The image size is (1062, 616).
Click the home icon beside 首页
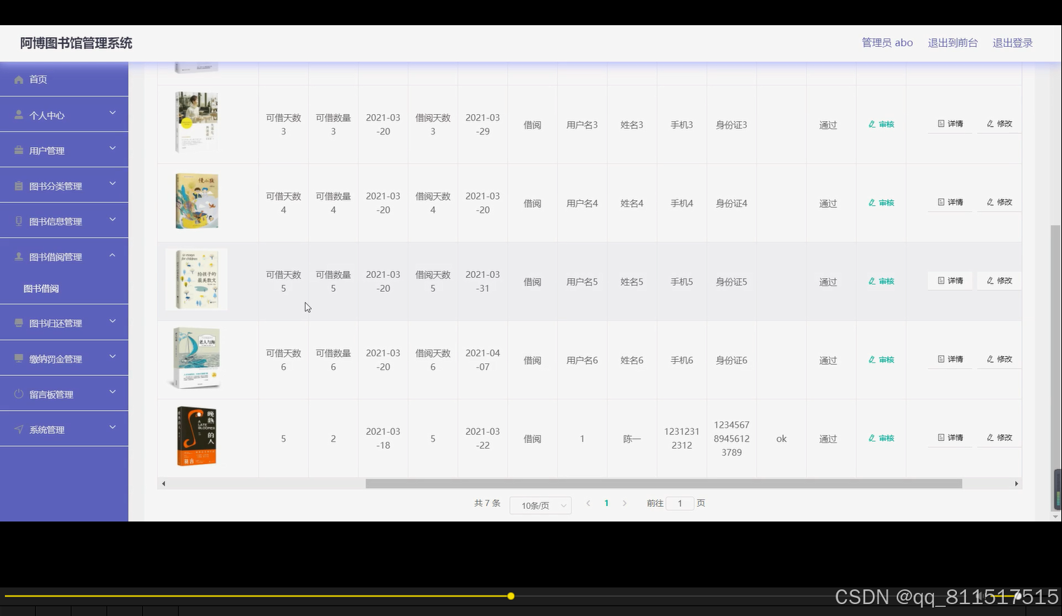(x=19, y=80)
